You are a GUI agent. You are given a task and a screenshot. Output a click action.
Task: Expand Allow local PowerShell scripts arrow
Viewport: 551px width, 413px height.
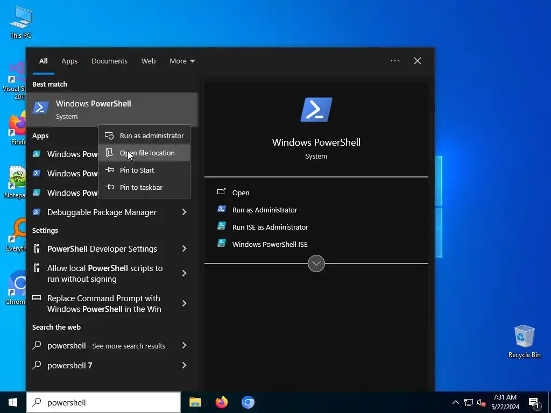click(x=184, y=273)
